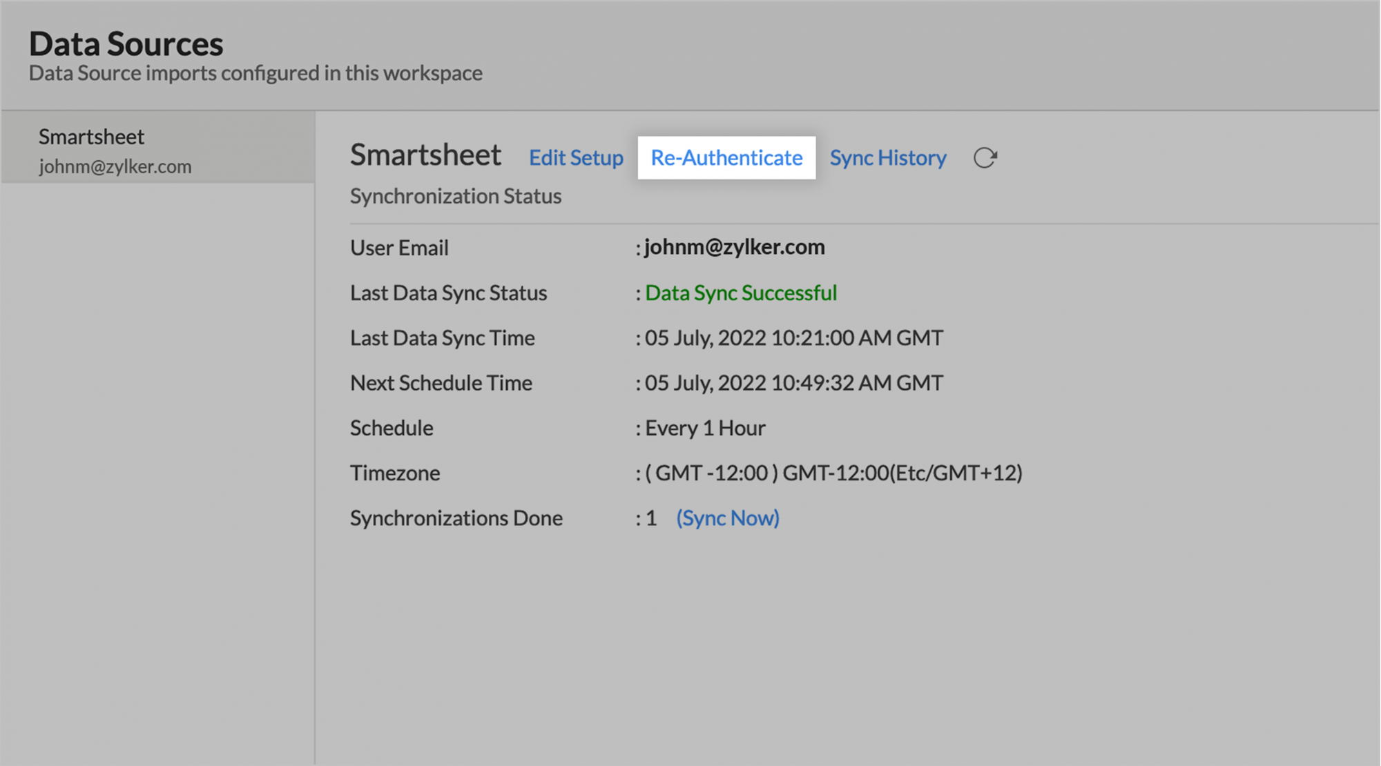This screenshot has height=766, width=1381.
Task: Click Next Schedule Time label
Action: (441, 383)
